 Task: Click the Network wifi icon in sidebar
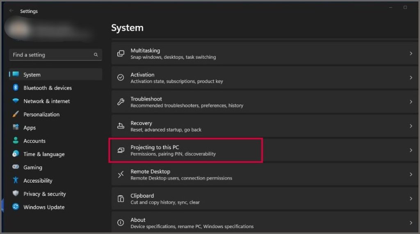tap(16, 101)
